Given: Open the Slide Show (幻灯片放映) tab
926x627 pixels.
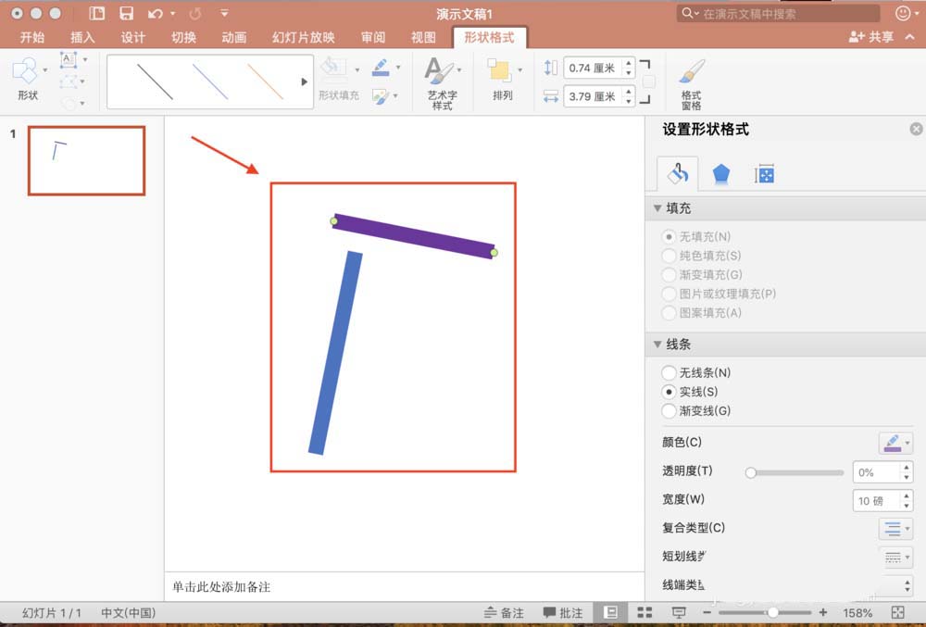Looking at the screenshot, I should pyautogui.click(x=303, y=37).
